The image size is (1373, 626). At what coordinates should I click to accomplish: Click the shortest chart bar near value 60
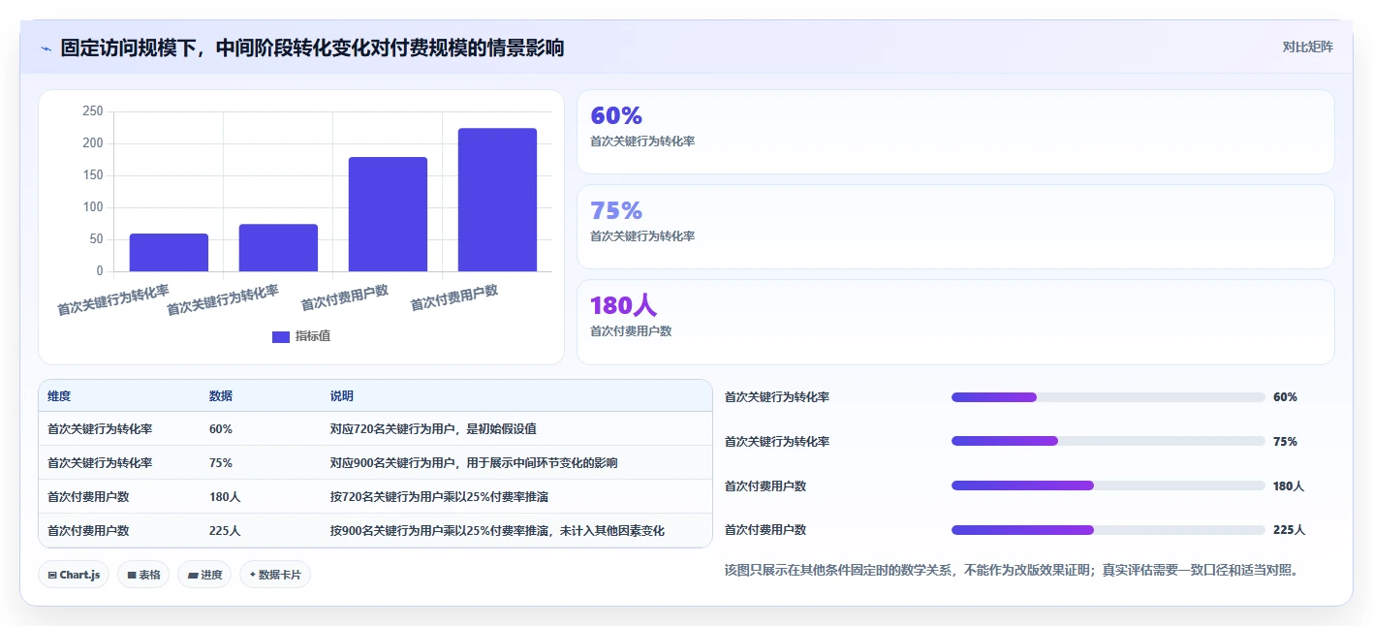tap(169, 252)
